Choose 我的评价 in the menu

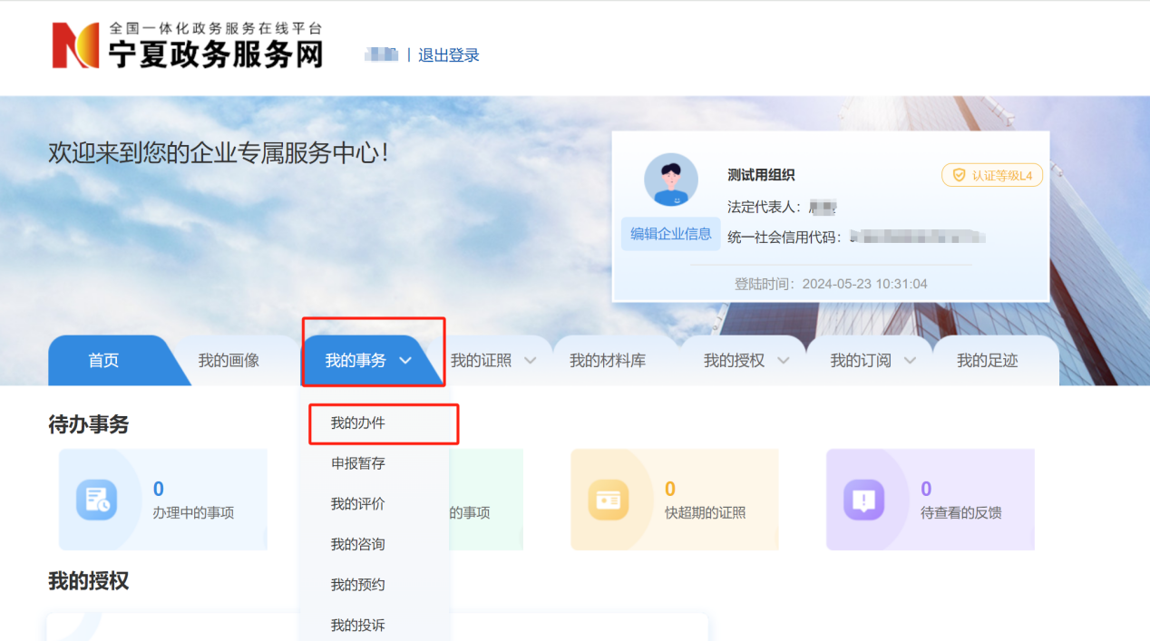point(357,504)
